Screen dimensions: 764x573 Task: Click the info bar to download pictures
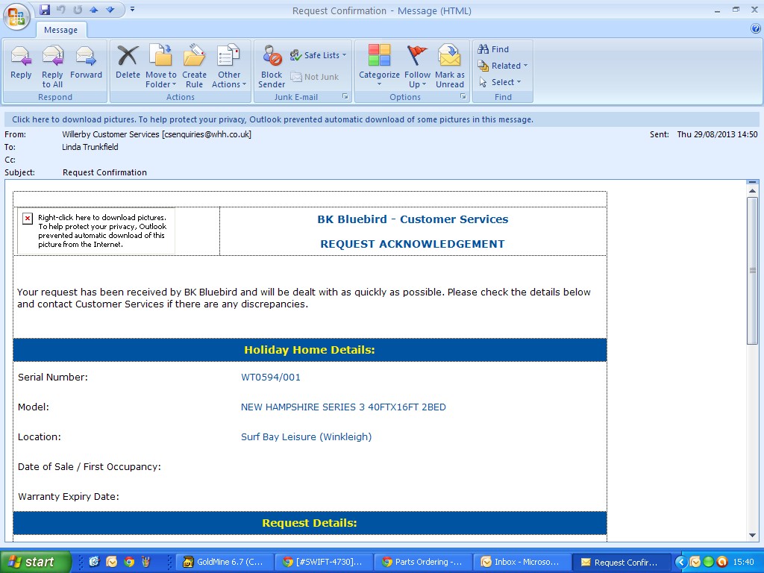click(x=381, y=119)
